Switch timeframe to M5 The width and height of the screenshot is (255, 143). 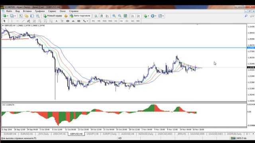[x=99, y=21]
